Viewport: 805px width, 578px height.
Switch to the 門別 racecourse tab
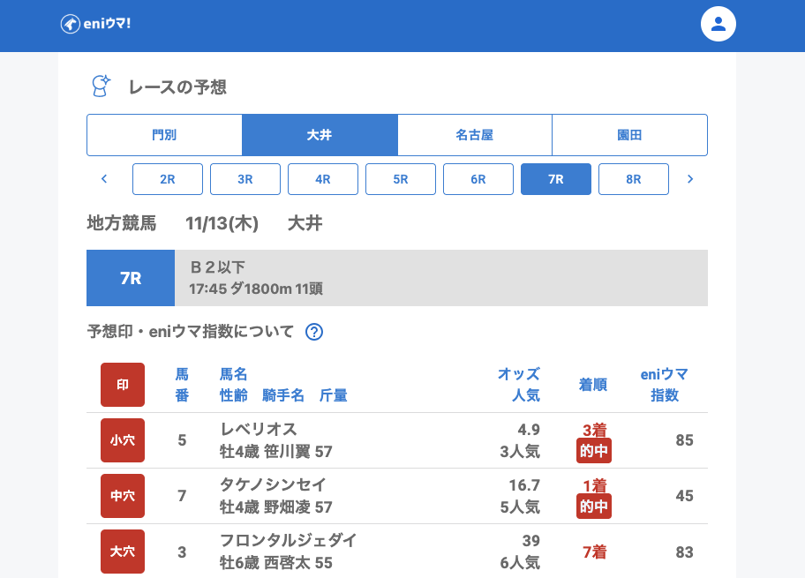[164, 135]
